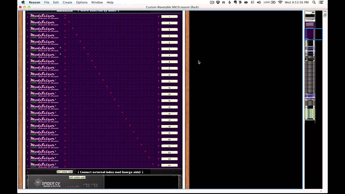This screenshot has width=345, height=194.
Task: Open the Options menu
Action: pos(82,2)
